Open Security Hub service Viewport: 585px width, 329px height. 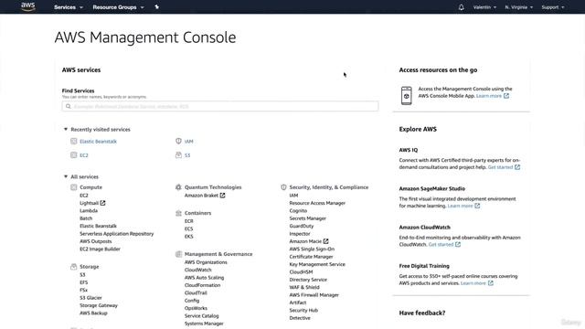[303, 311]
